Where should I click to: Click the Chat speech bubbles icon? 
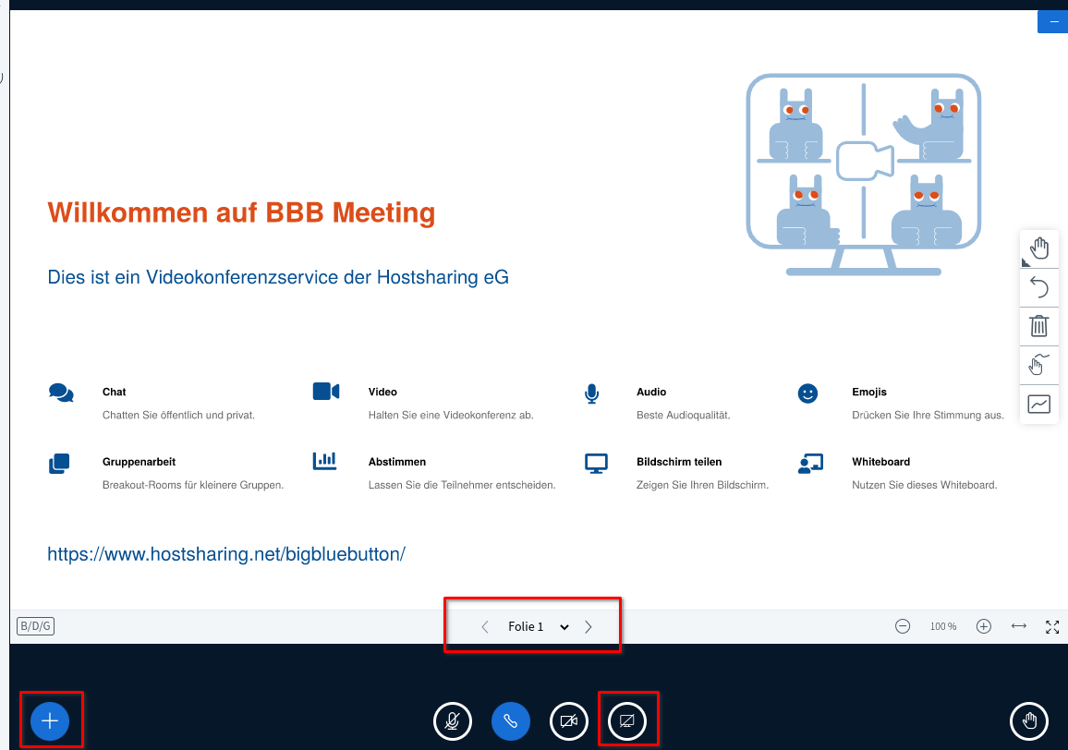[x=61, y=393]
